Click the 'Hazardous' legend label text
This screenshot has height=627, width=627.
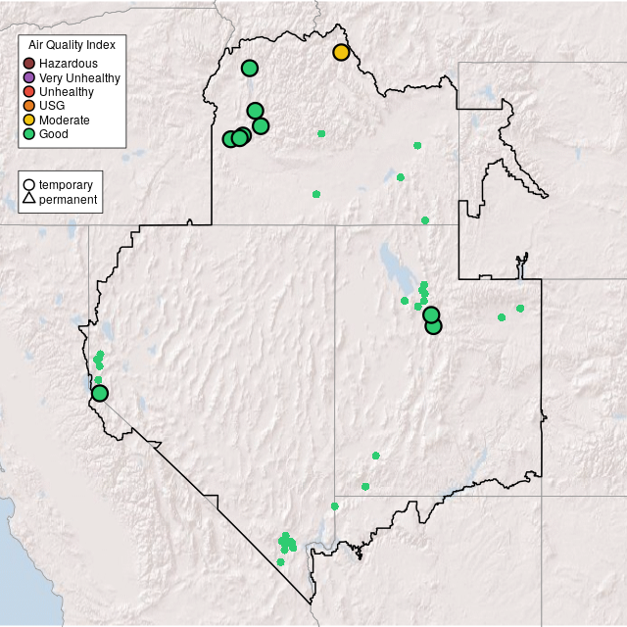(x=68, y=64)
